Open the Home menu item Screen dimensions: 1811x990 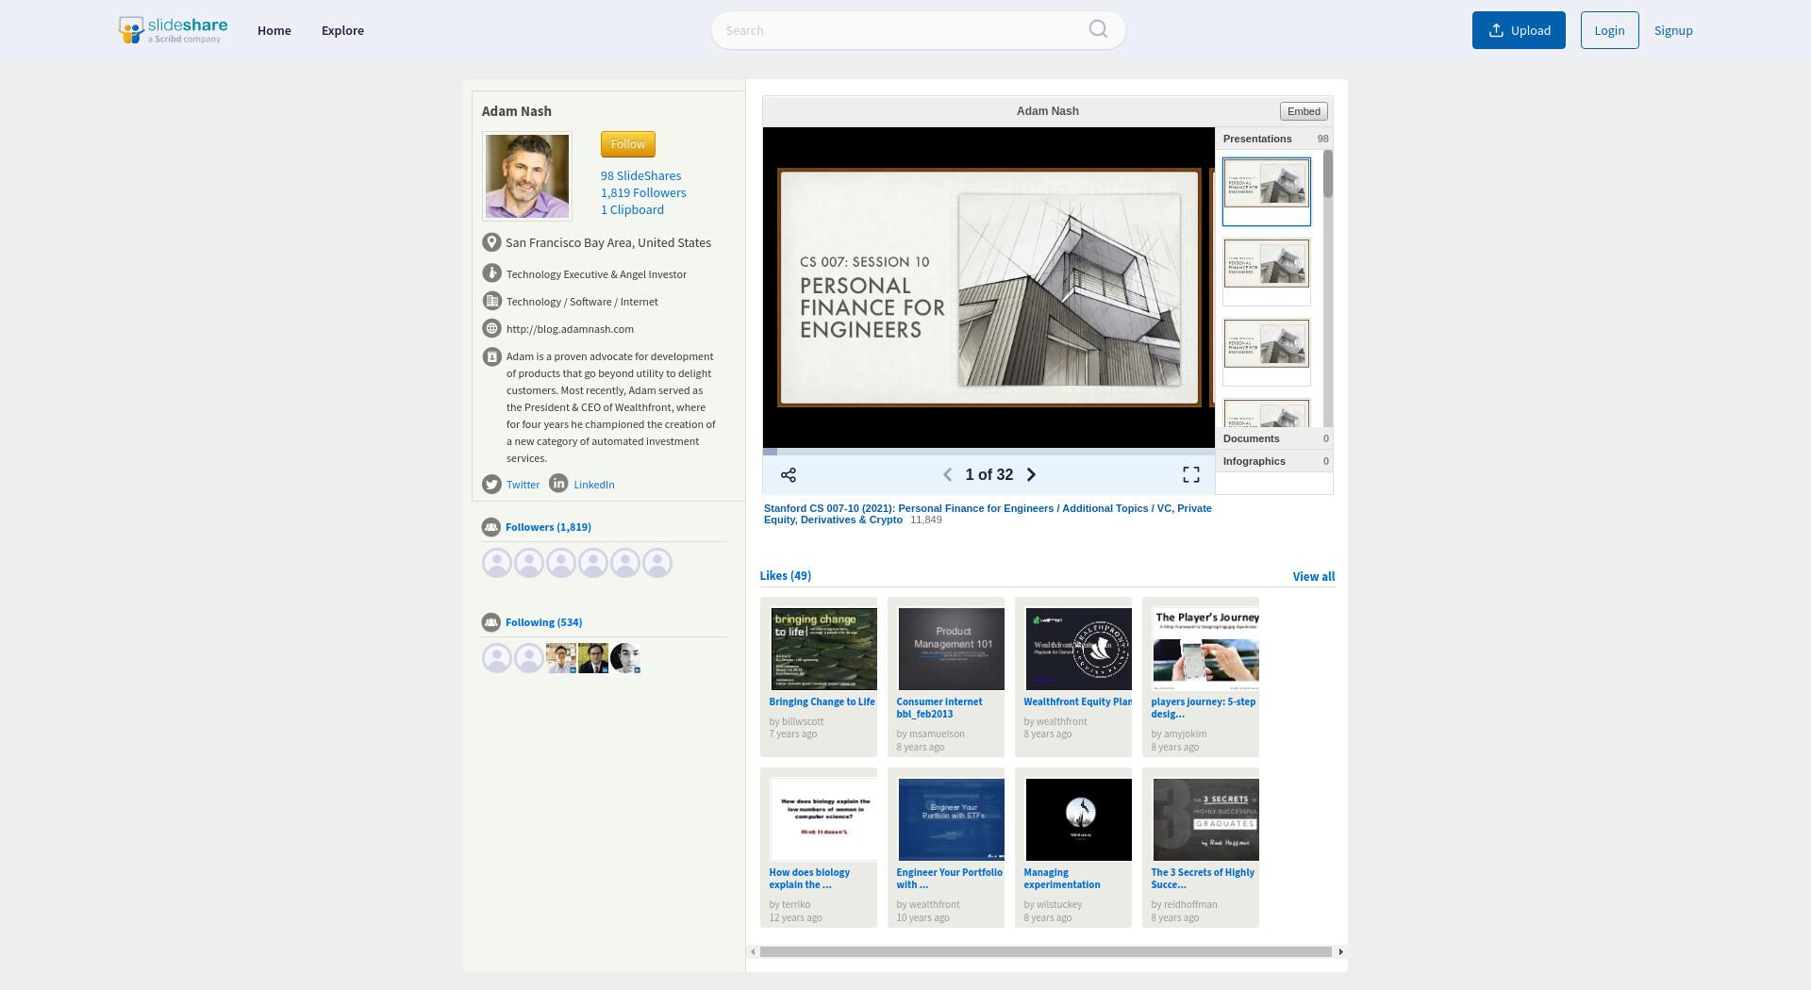(x=274, y=30)
